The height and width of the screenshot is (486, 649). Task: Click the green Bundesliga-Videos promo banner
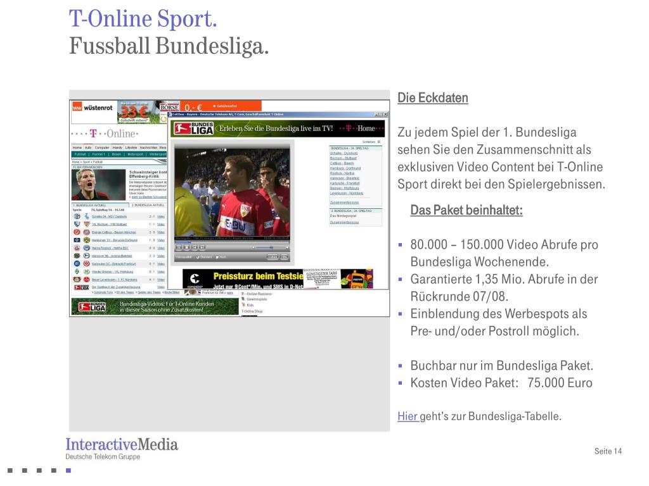click(155, 307)
